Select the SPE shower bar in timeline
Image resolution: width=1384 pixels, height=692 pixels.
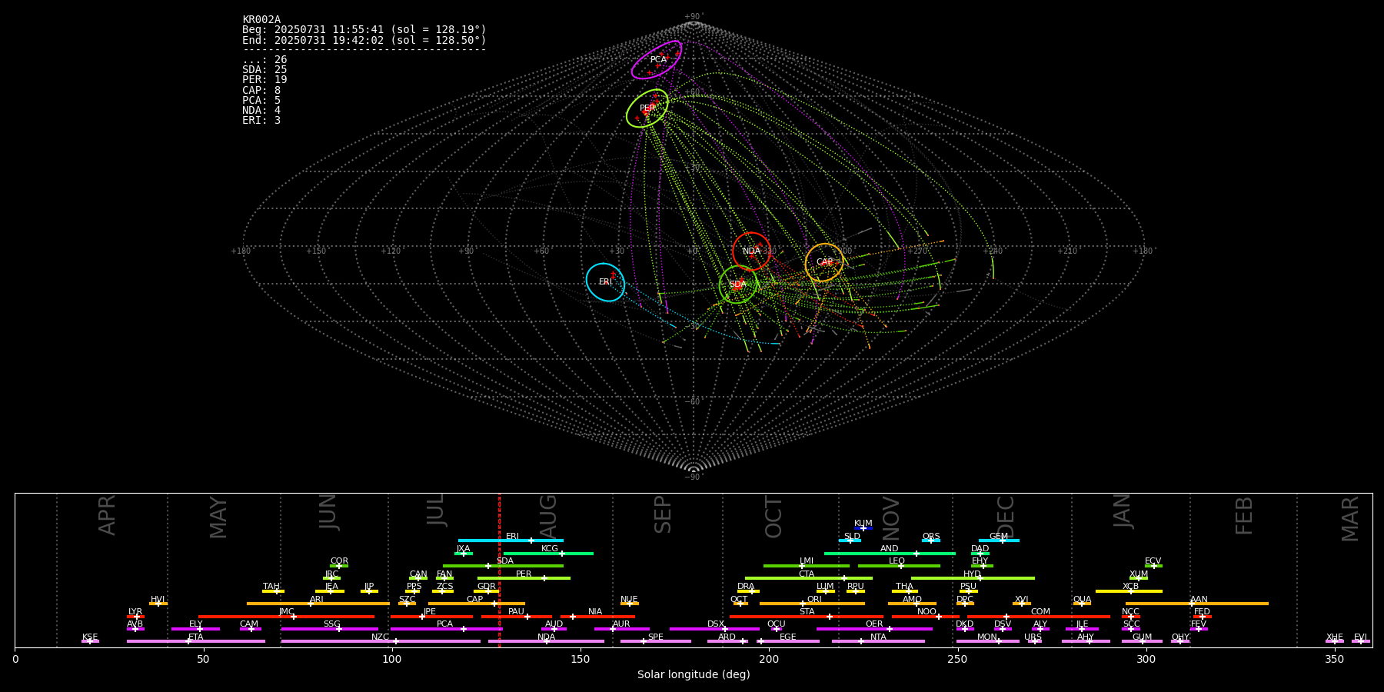point(656,641)
